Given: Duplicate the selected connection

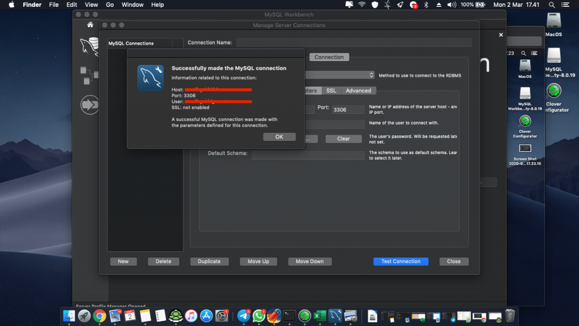Looking at the screenshot, I should pyautogui.click(x=209, y=261).
